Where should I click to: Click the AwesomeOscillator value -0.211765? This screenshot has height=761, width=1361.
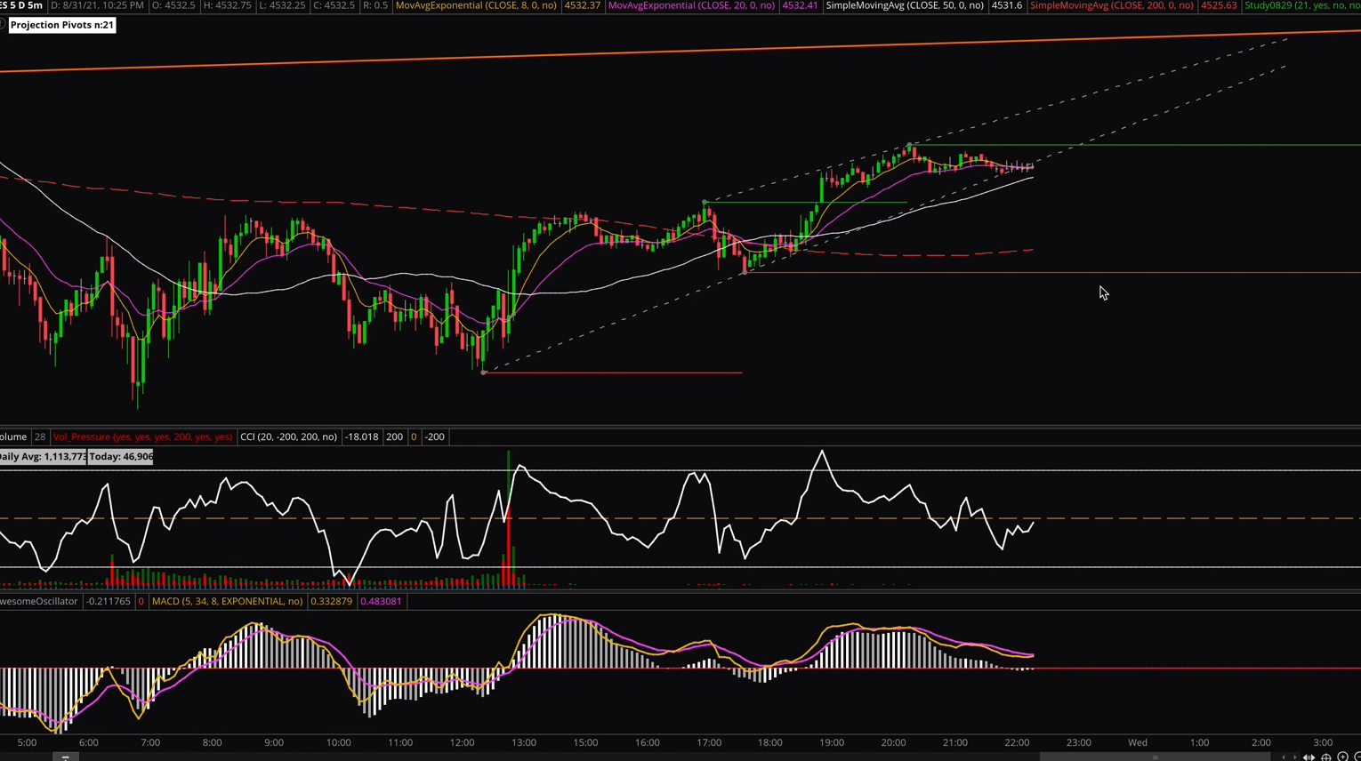point(108,601)
